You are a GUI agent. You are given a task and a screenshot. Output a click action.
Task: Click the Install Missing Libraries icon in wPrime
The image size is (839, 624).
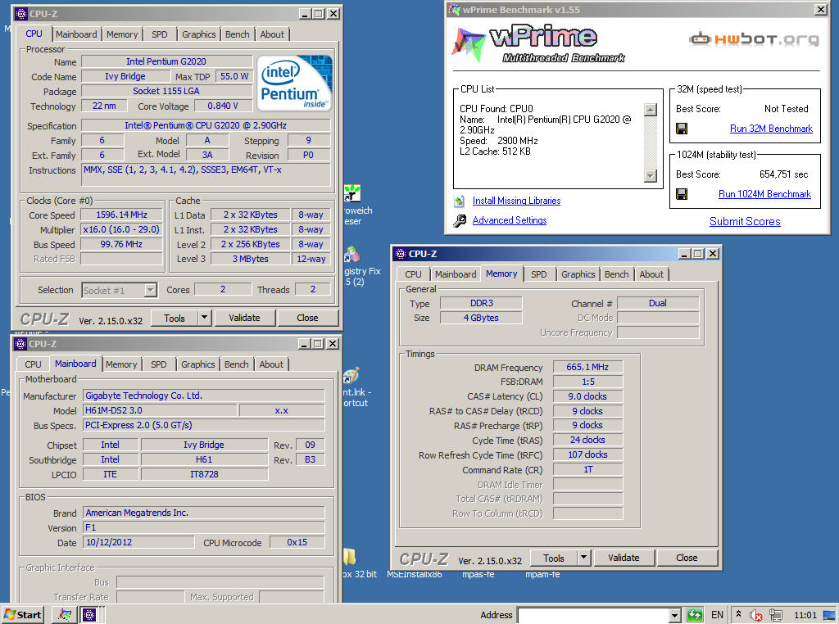point(459,201)
